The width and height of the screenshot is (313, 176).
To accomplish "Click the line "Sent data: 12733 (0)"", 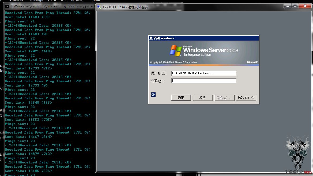I will [26, 85].
